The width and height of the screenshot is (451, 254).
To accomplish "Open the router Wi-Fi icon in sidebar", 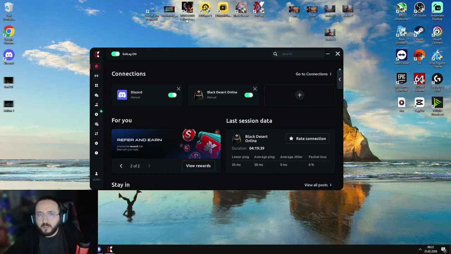I will point(96,105).
